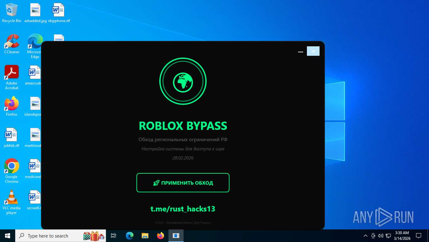This screenshot has height=242, width=429.
Task: Launch Edge from the taskbar
Action: [x=130, y=236]
